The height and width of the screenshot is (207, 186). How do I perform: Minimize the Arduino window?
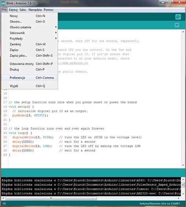point(163,2)
